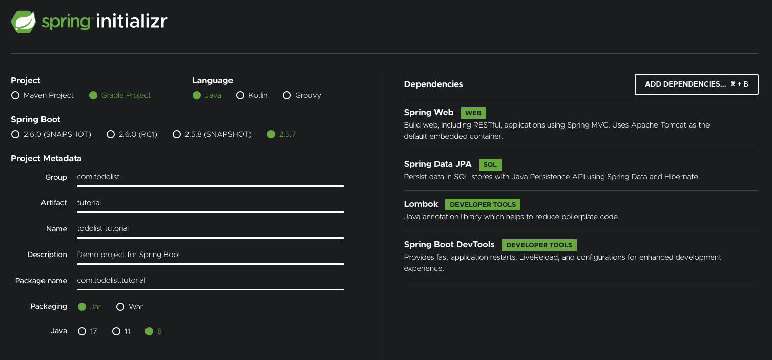Screen dimensions: 772x360
Task: Set packaging to Jar
Action: tap(82, 307)
